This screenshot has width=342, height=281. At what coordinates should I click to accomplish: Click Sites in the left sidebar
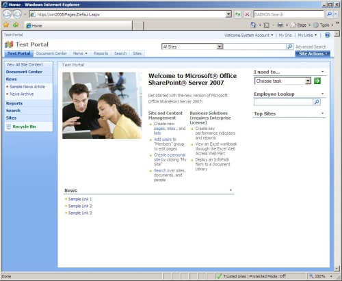11,118
